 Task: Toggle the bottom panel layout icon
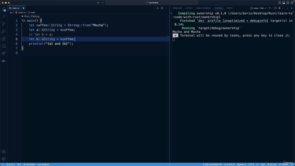[284, 3]
